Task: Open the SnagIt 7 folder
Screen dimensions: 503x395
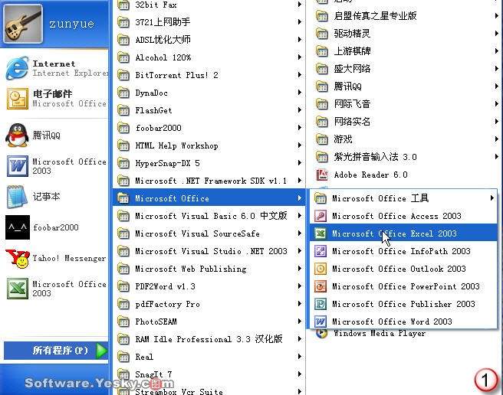Action: (x=209, y=374)
